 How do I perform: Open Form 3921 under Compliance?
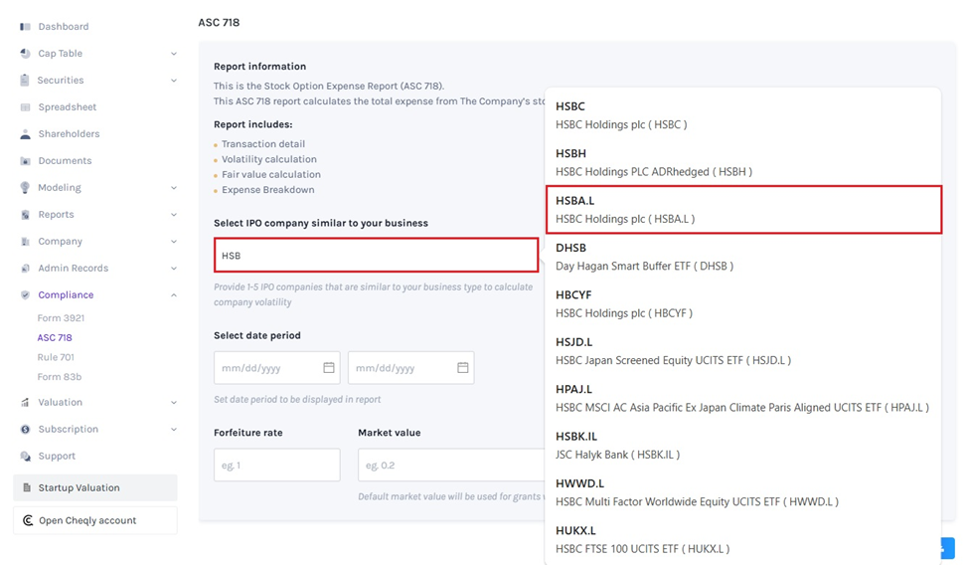click(61, 318)
